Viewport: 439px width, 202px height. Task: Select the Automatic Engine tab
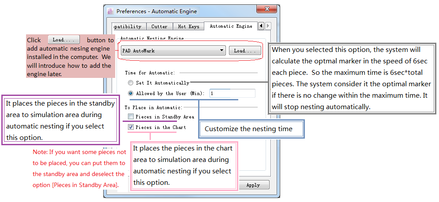pyautogui.click(x=231, y=26)
